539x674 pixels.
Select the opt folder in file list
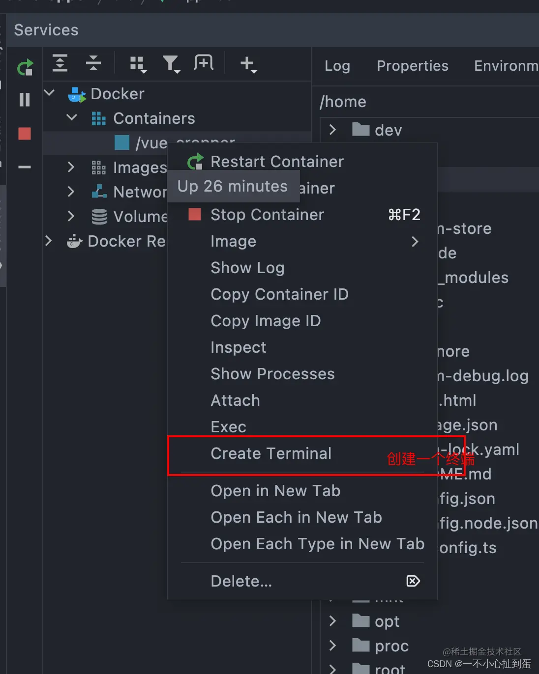pos(387,621)
